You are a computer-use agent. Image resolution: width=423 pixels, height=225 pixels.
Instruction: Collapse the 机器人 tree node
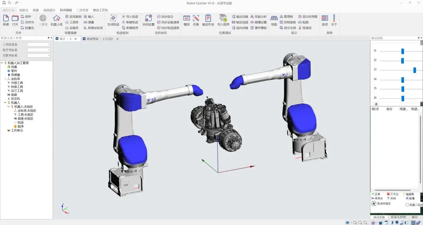[x=5, y=103]
